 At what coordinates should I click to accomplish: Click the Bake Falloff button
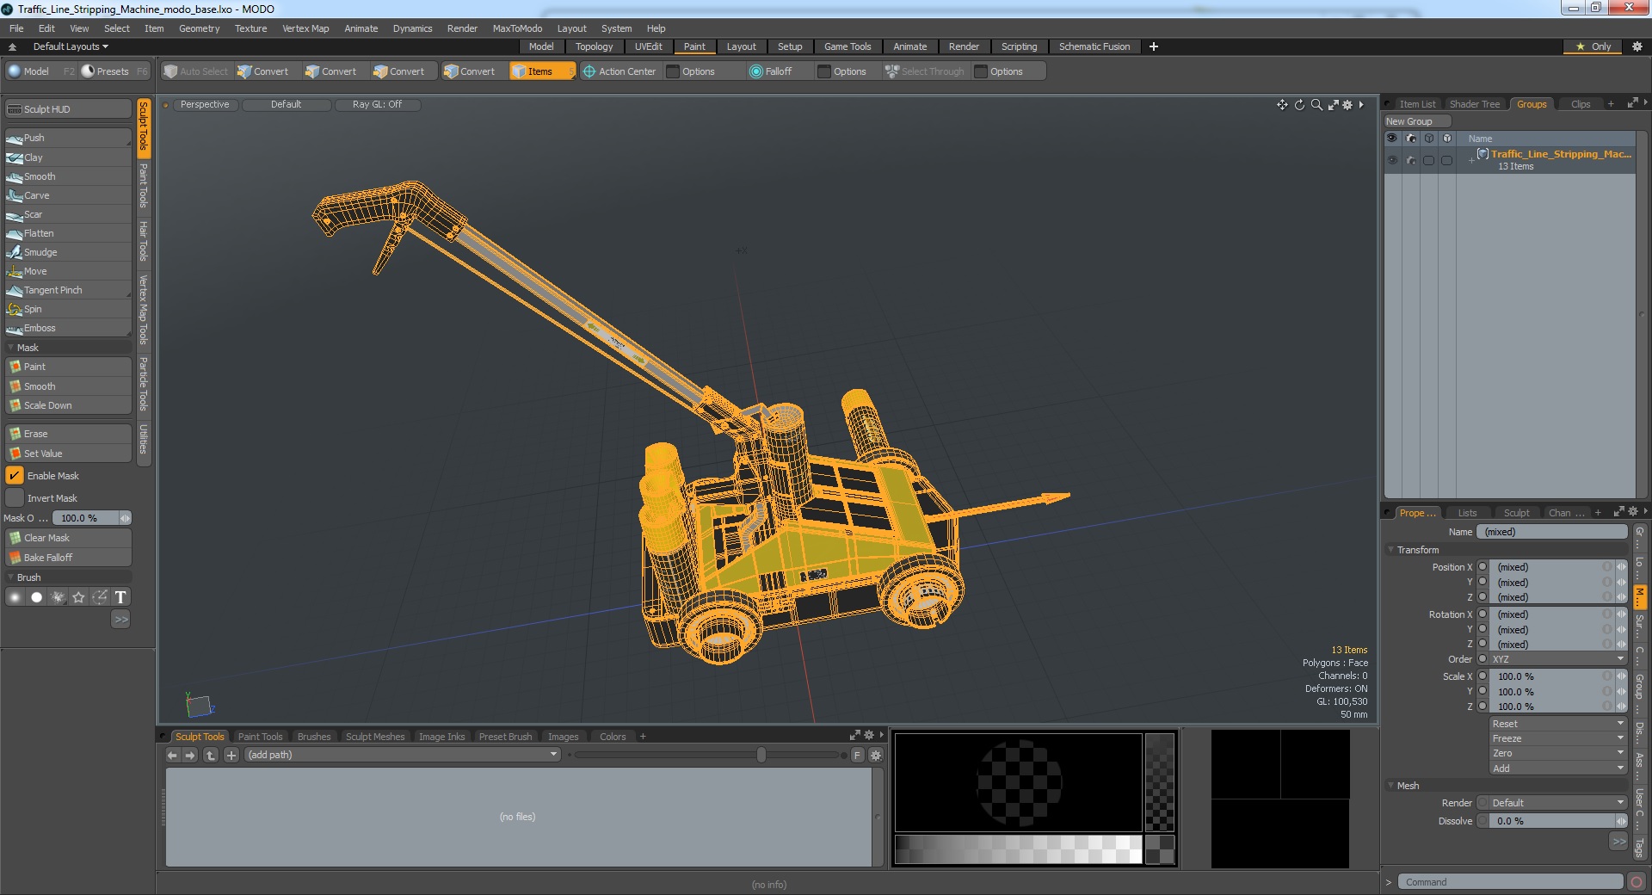tap(68, 558)
